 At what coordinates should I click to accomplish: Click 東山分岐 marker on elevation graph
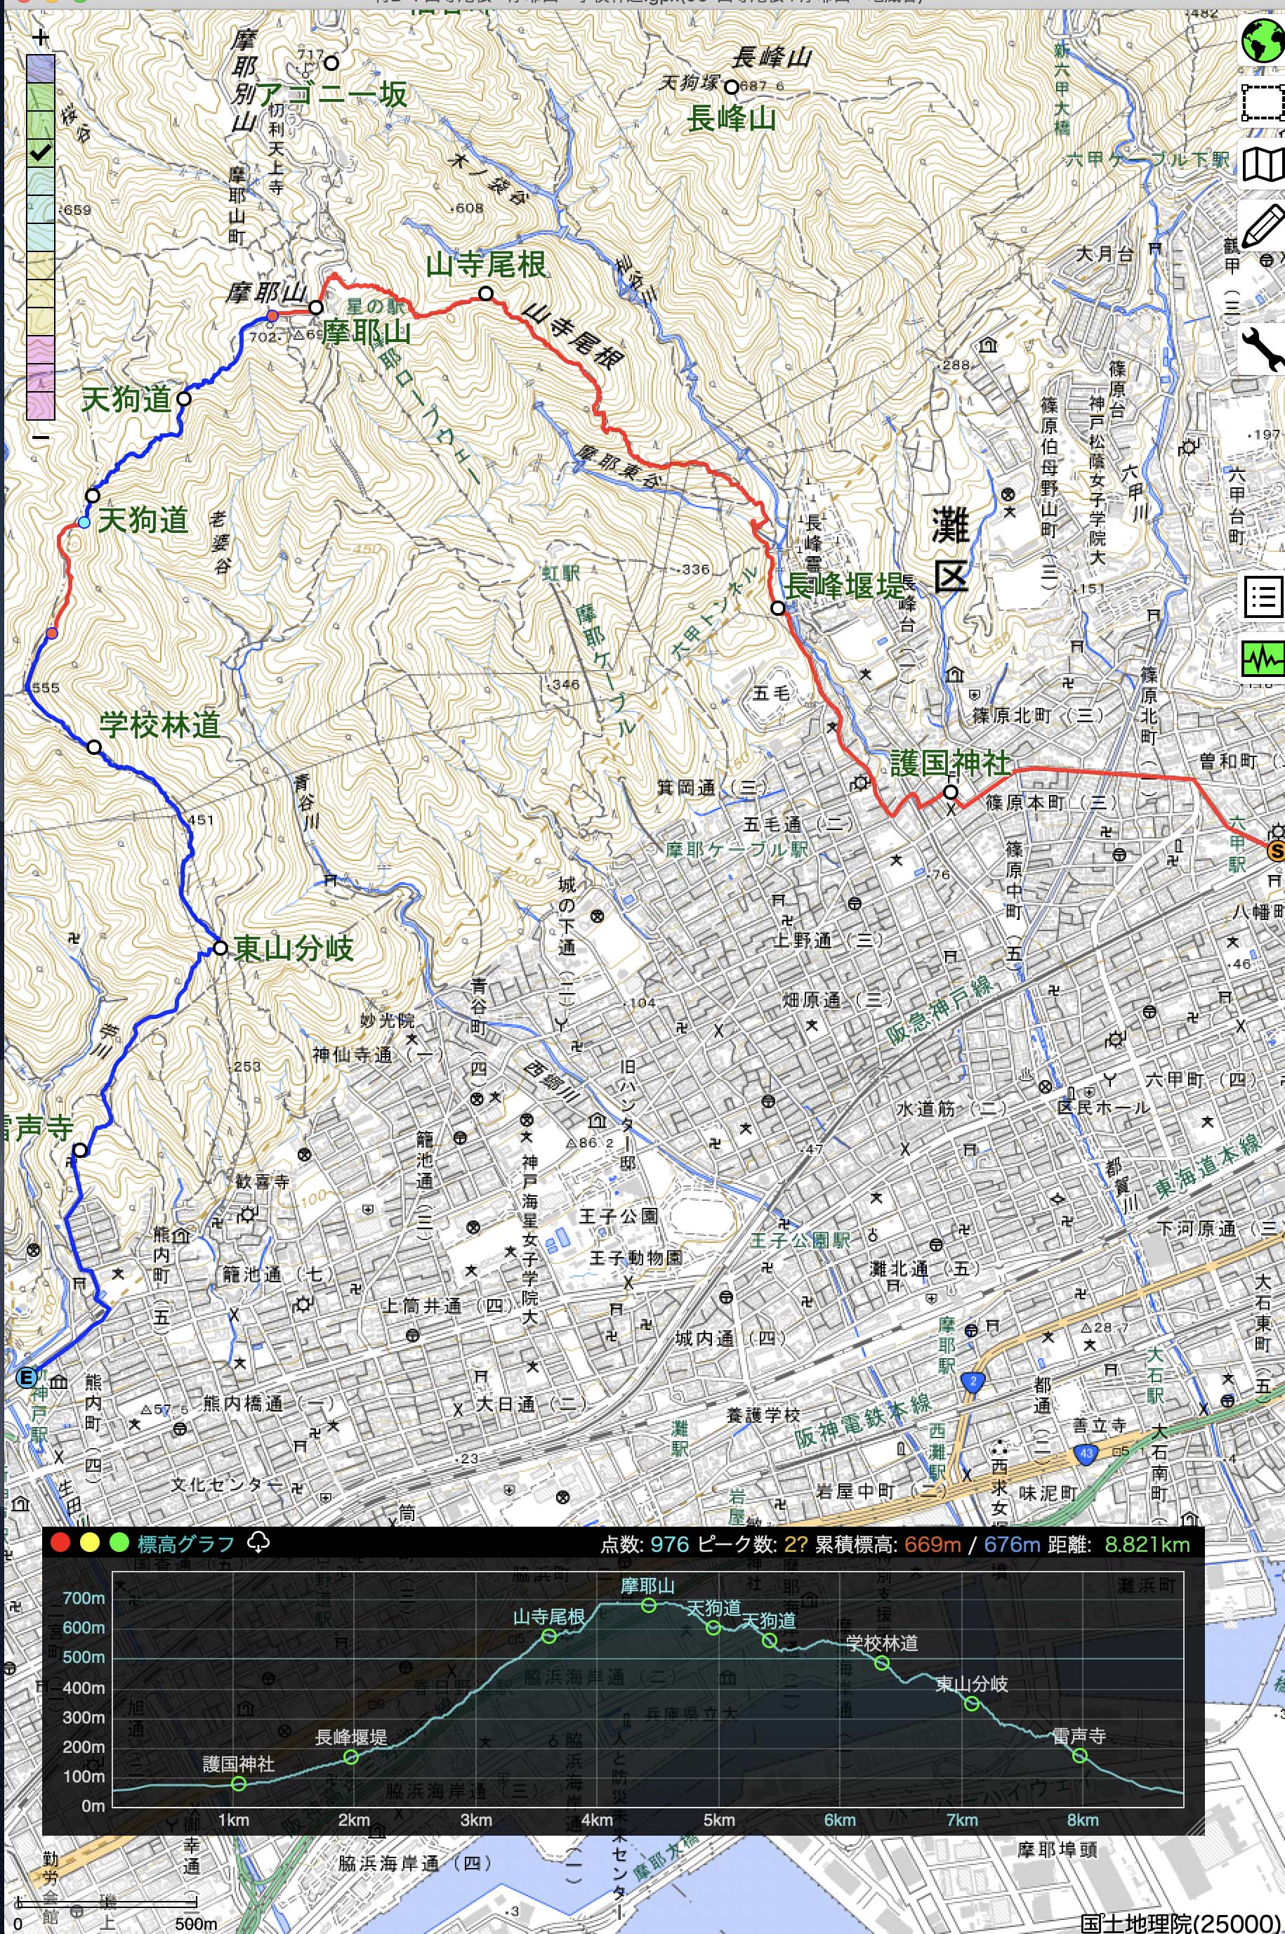[x=972, y=1704]
